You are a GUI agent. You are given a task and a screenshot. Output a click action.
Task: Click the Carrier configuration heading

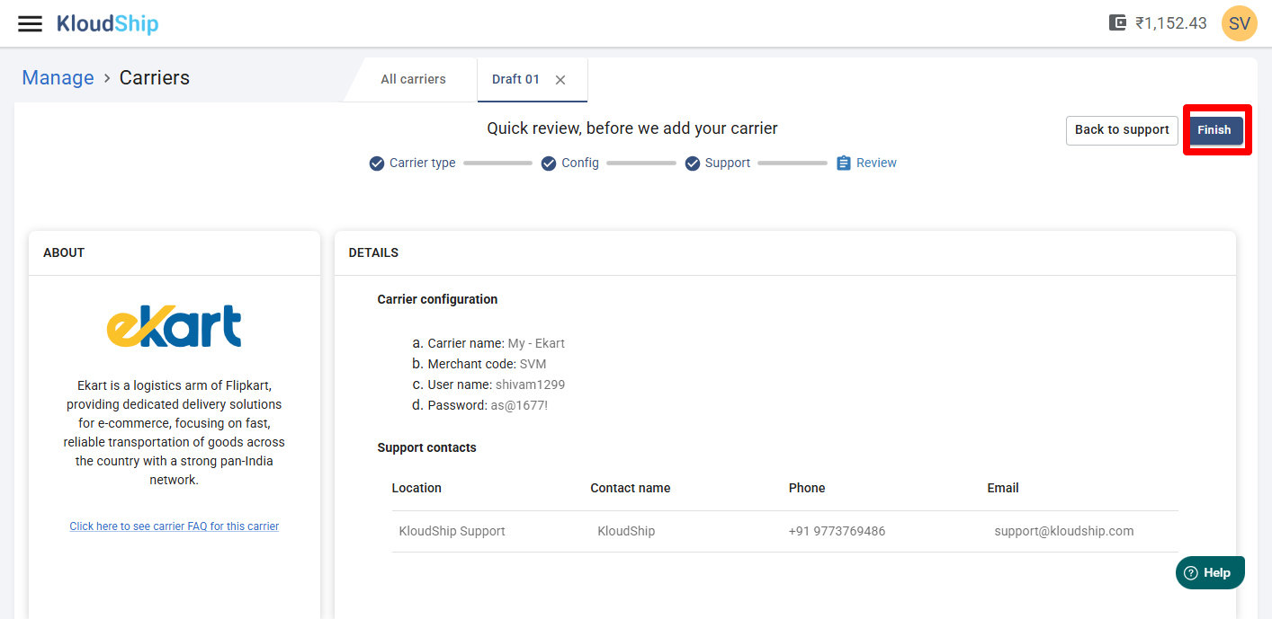click(x=437, y=299)
